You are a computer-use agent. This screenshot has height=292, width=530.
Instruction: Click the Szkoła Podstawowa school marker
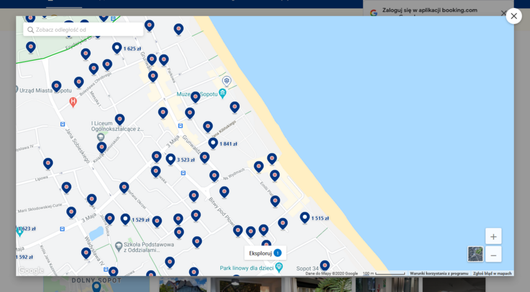tap(119, 246)
